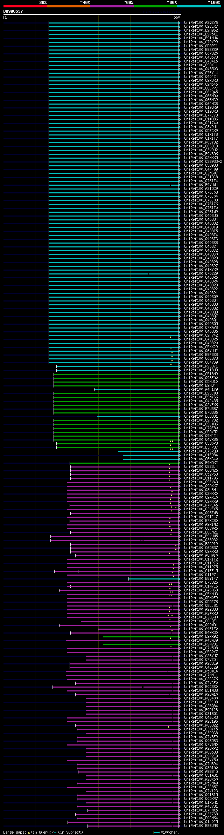Click hit UniRef100_A9T3U9
The height and width of the screenshot is (835, 224).
pyautogui.click(x=201, y=370)
